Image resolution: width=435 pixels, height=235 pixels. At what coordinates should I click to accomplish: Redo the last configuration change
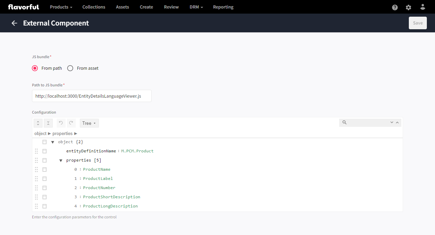[x=71, y=123]
